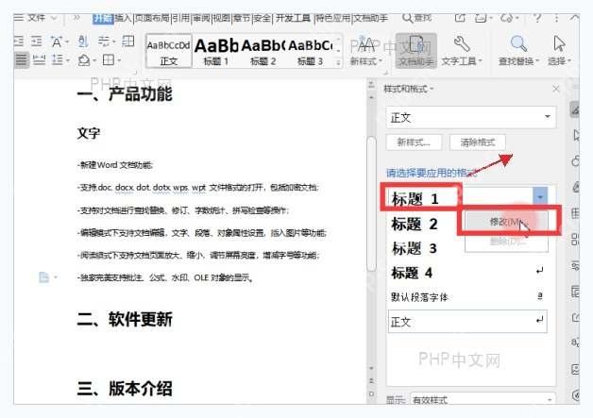
Task: Click the sort A-Z icon
Action: (83, 42)
